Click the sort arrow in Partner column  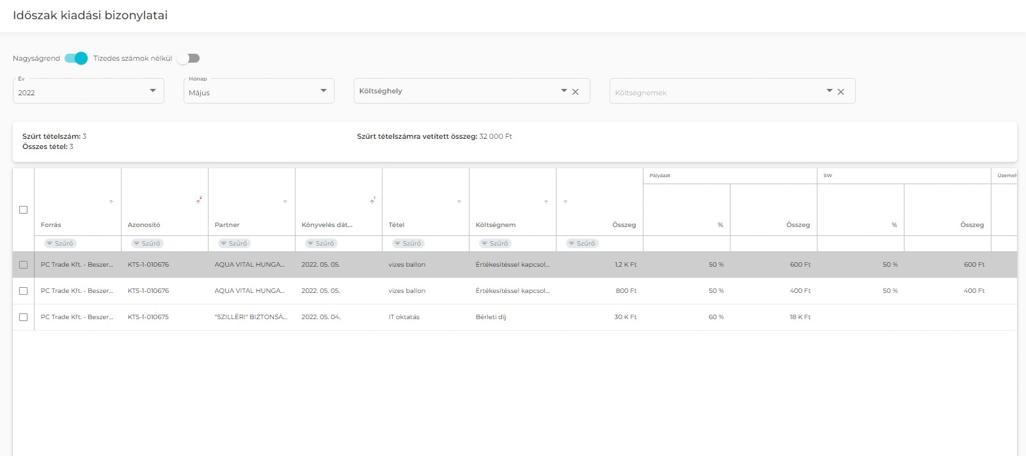coord(285,202)
